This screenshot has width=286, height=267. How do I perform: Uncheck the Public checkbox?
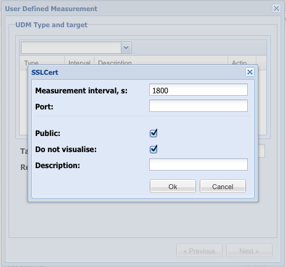tap(153, 133)
